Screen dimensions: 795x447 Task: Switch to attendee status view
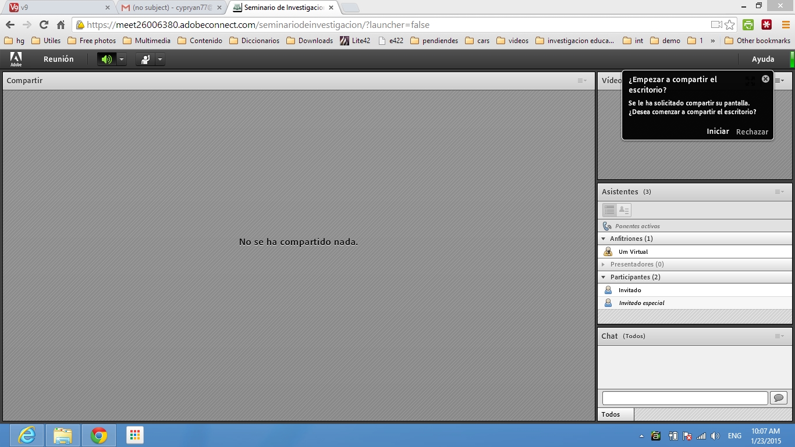[624, 210]
